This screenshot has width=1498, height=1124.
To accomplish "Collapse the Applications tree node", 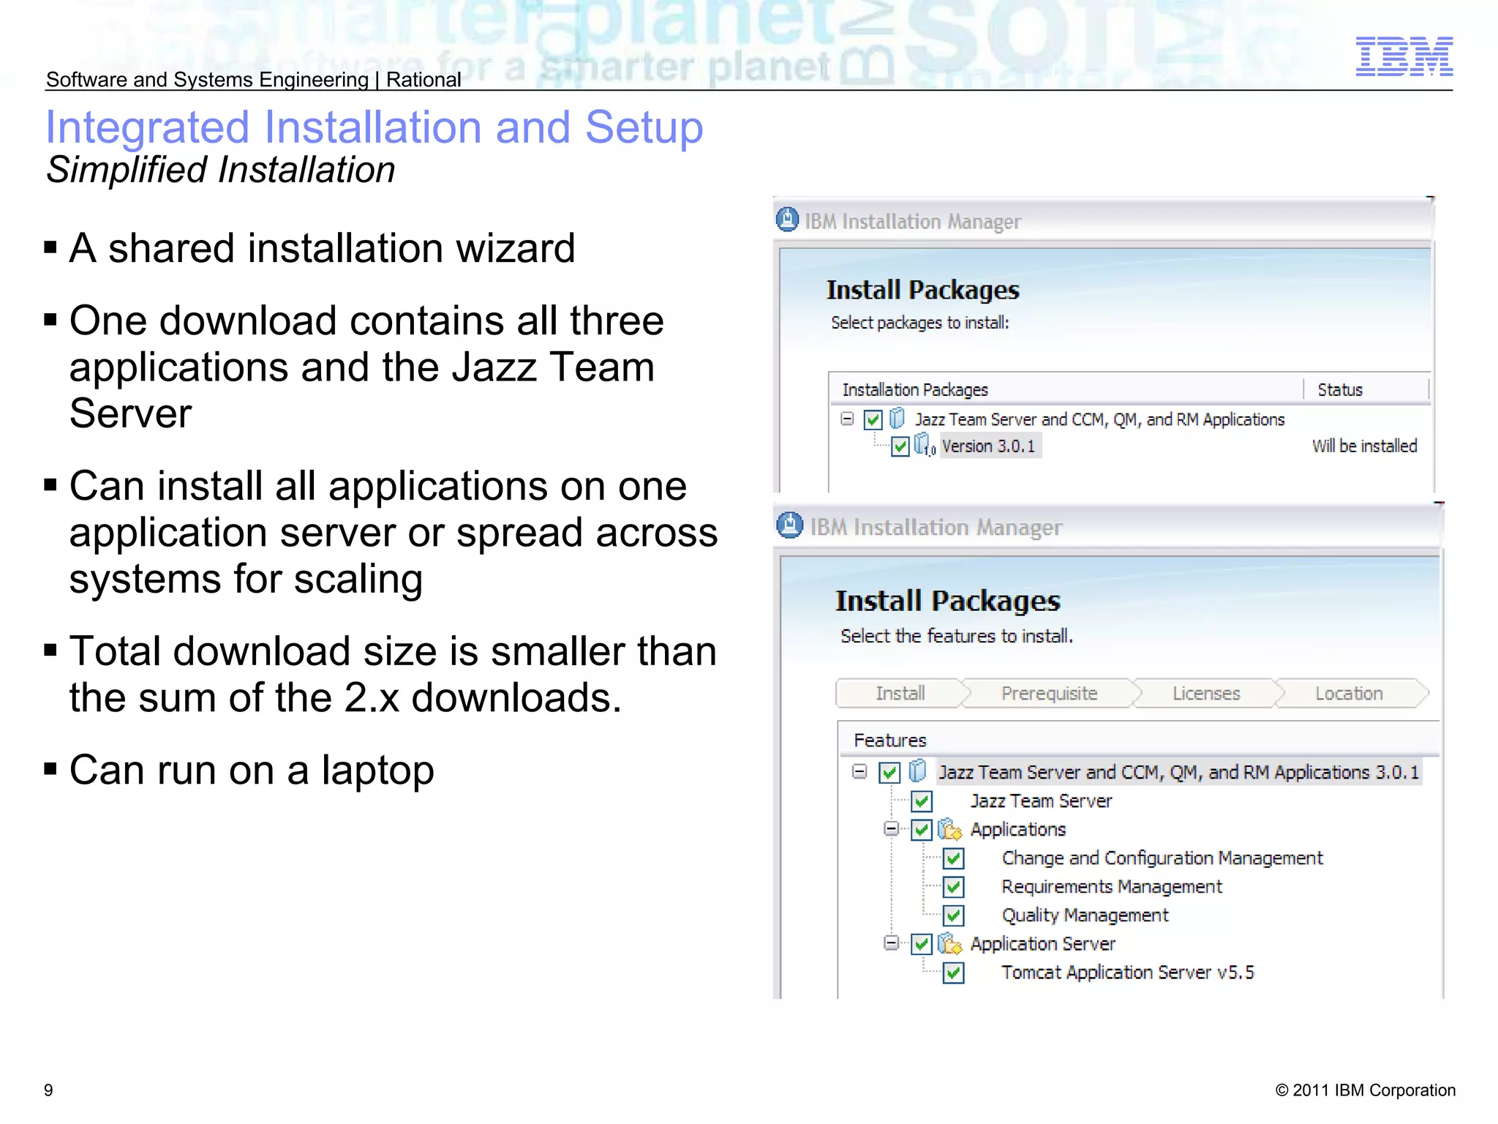I will click(891, 828).
